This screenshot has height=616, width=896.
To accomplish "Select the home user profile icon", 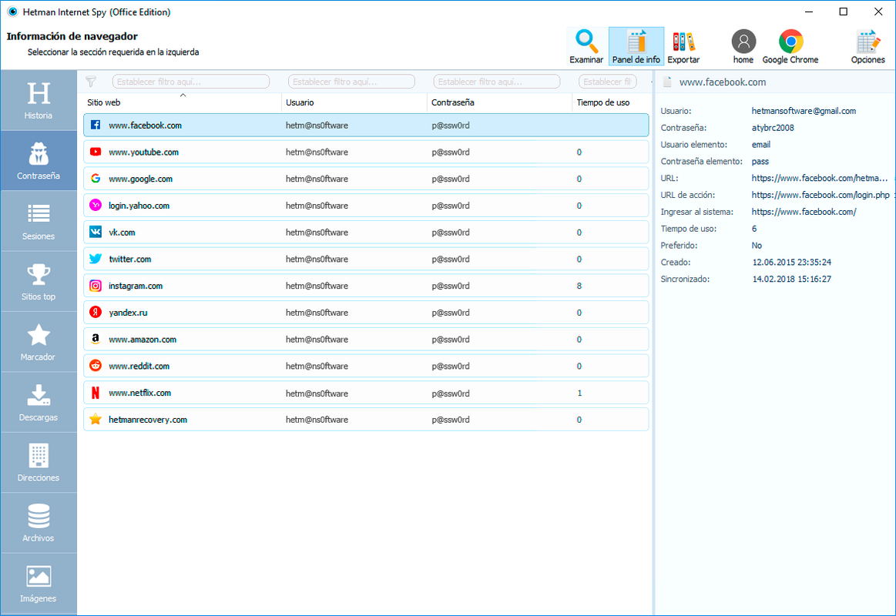I will (743, 46).
